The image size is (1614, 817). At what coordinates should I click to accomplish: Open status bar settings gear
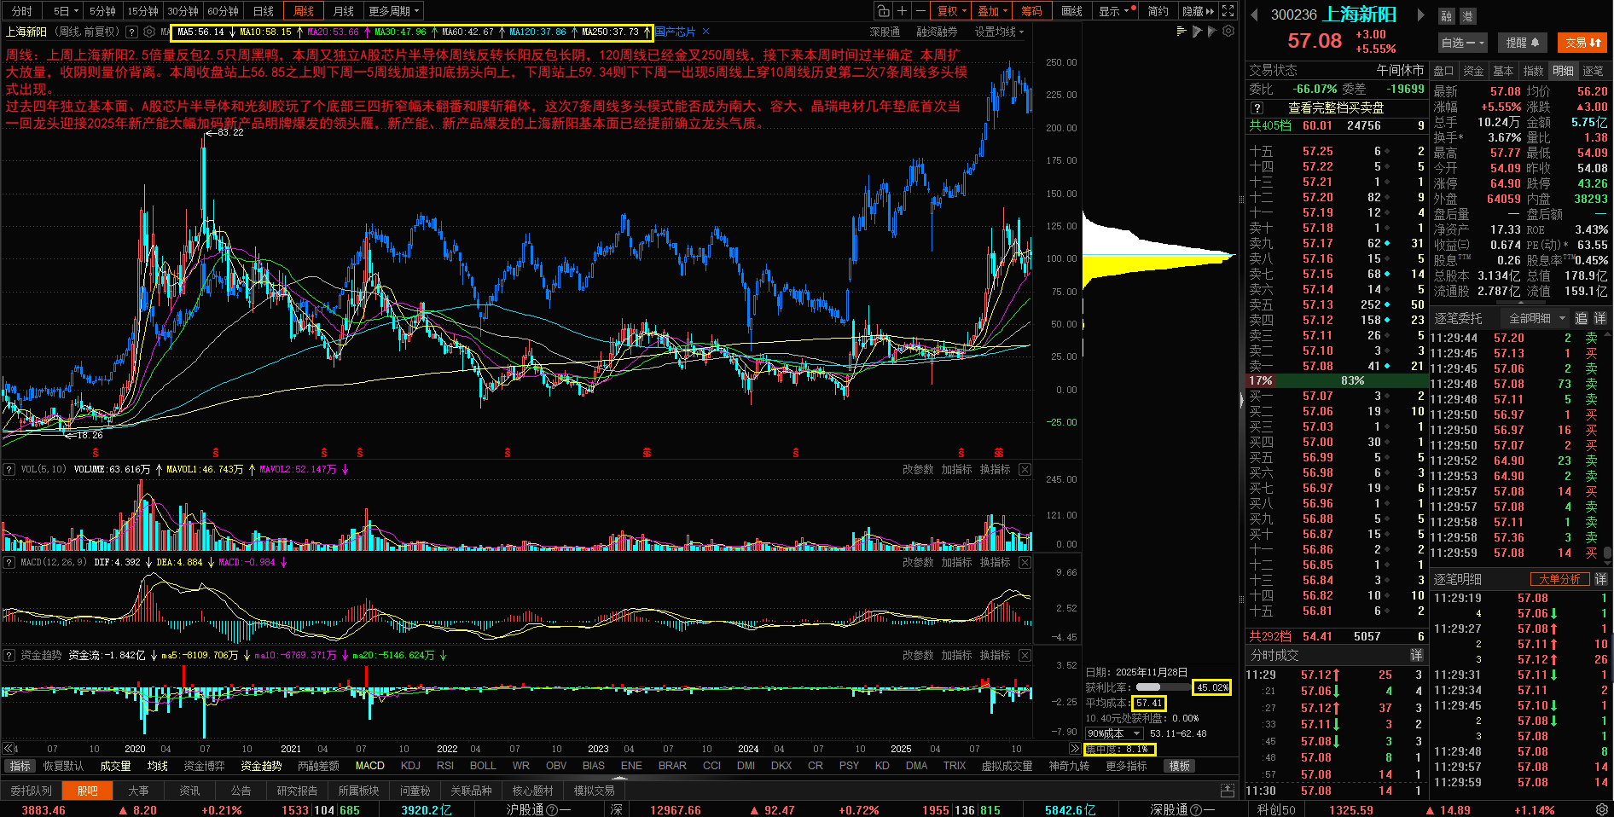pyautogui.click(x=1603, y=809)
